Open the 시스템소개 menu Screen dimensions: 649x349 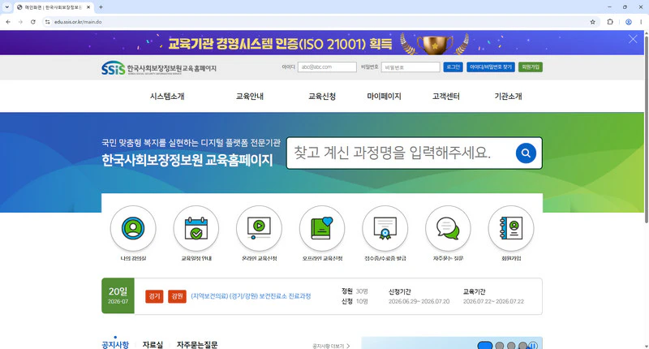click(167, 96)
